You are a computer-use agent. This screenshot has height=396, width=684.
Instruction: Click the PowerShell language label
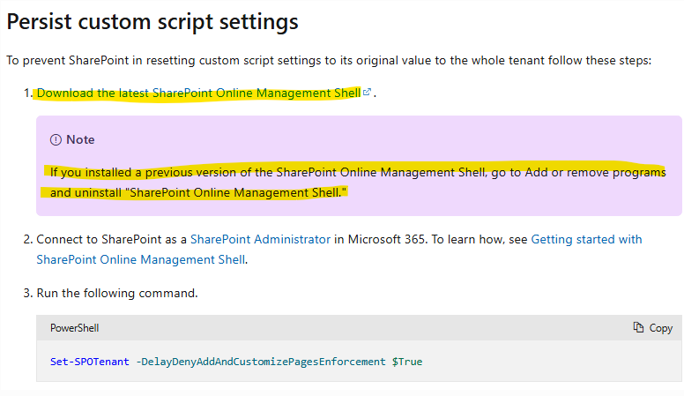coord(75,328)
